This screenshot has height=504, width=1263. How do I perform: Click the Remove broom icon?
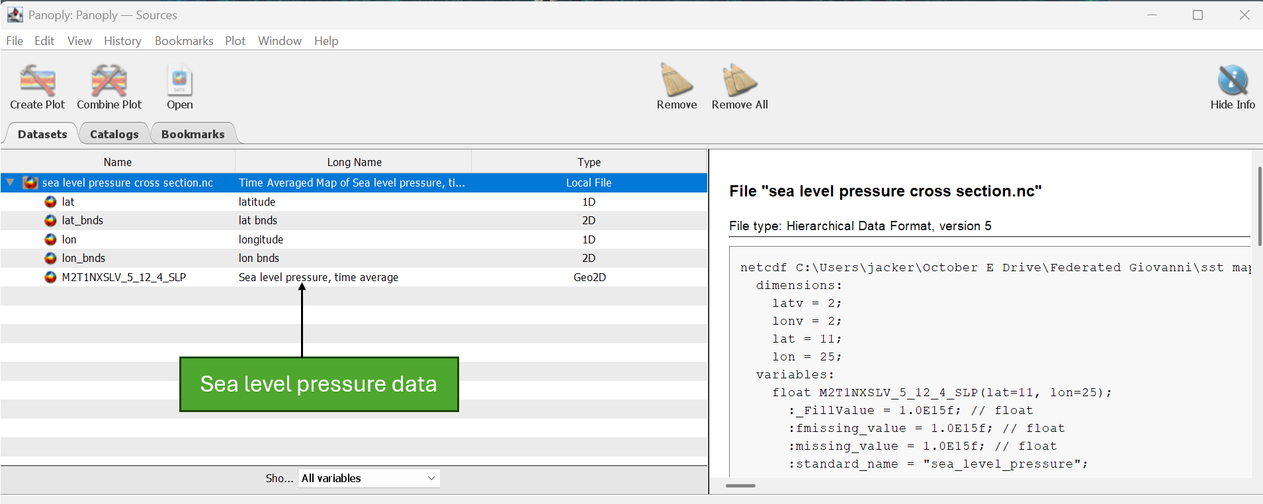coord(676,80)
